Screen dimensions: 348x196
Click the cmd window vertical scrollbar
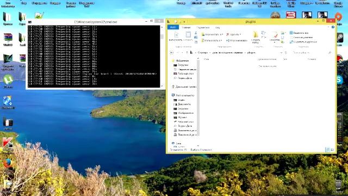[x=162, y=57]
